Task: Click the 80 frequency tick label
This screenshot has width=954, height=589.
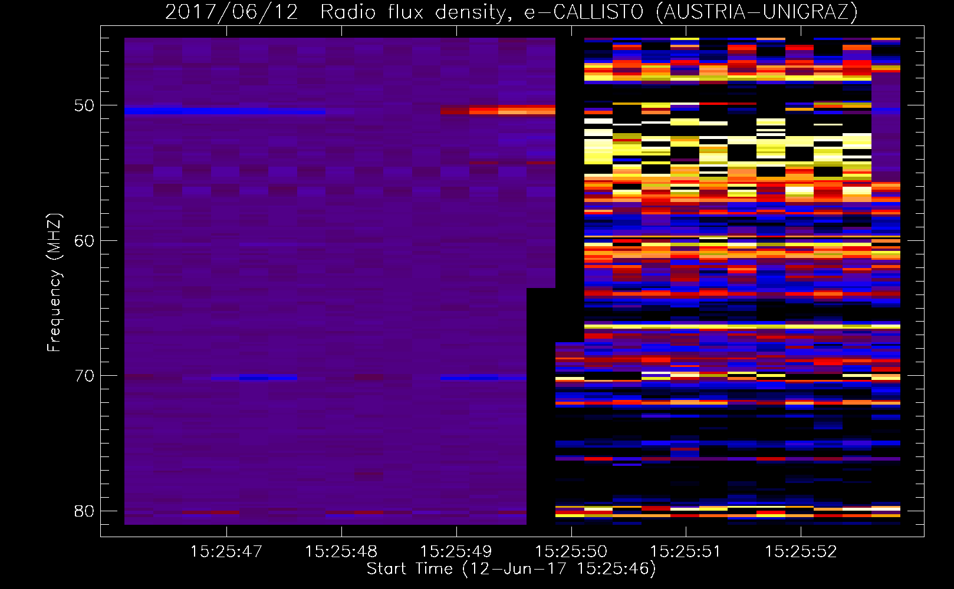Action: pos(84,511)
